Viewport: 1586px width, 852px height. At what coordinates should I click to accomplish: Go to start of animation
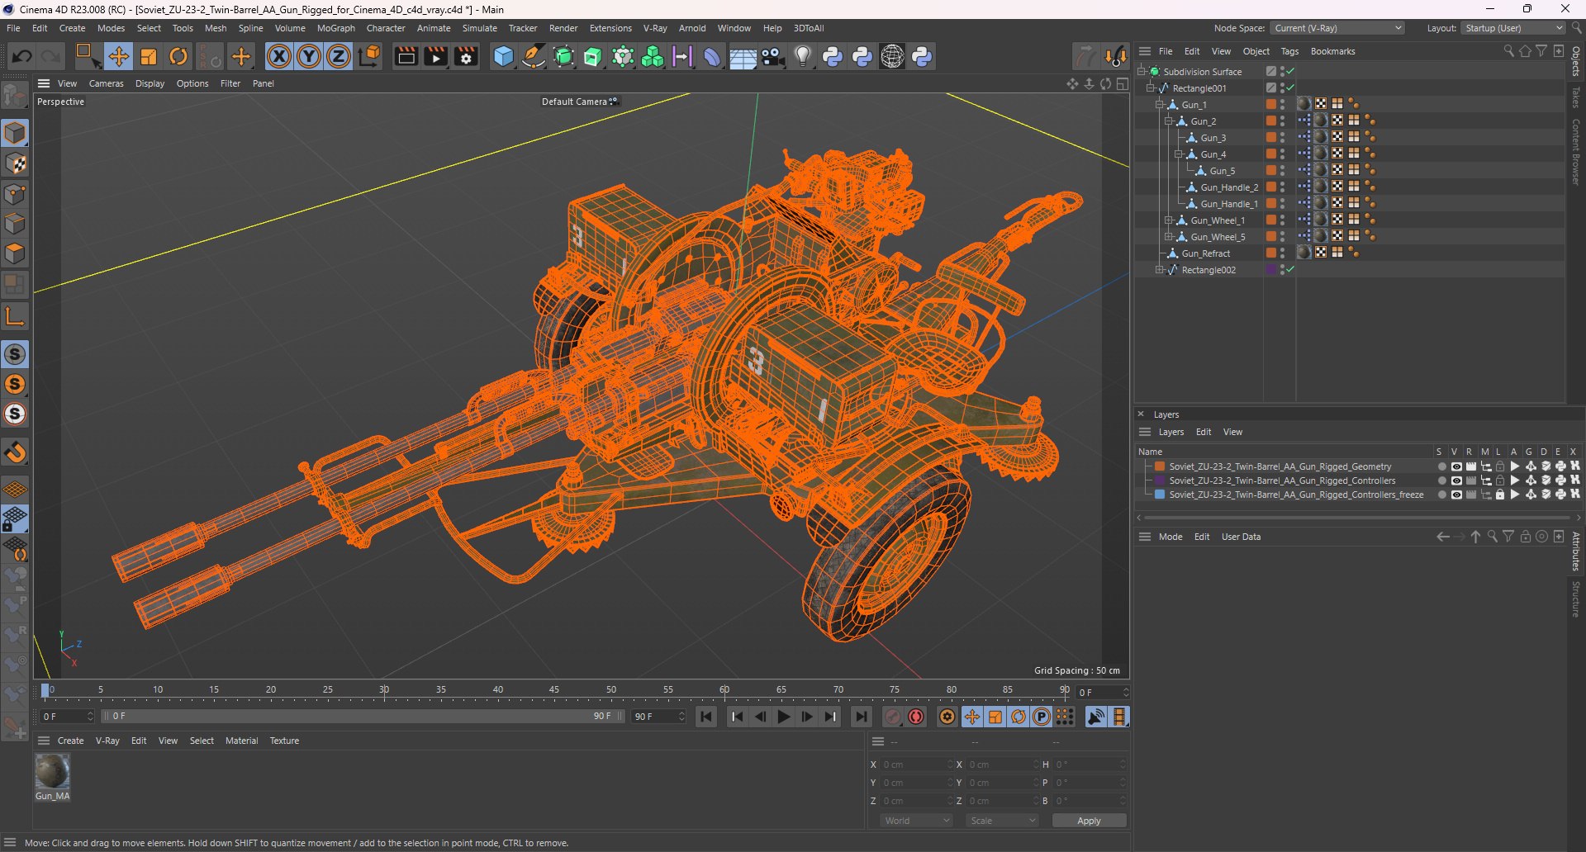[706, 717]
